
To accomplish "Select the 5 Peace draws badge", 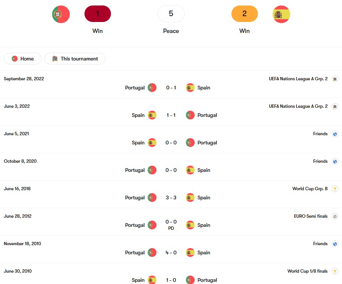I will [171, 14].
